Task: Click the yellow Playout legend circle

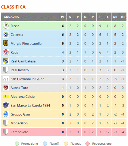Action: [66, 144]
